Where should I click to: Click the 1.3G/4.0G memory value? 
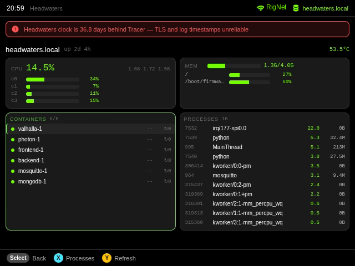click(x=278, y=65)
